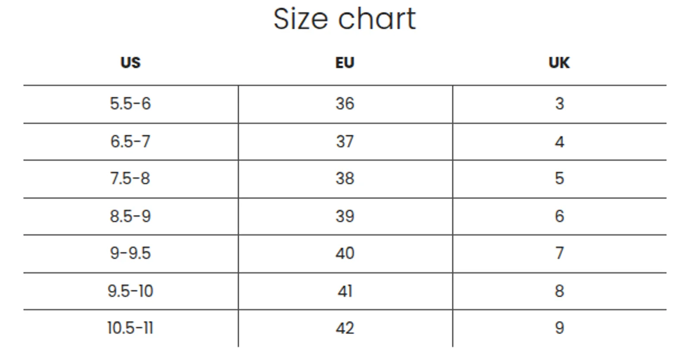Image resolution: width=690 pixels, height=356 pixels.
Task: Click the EU 40 cell
Action: [x=345, y=253]
